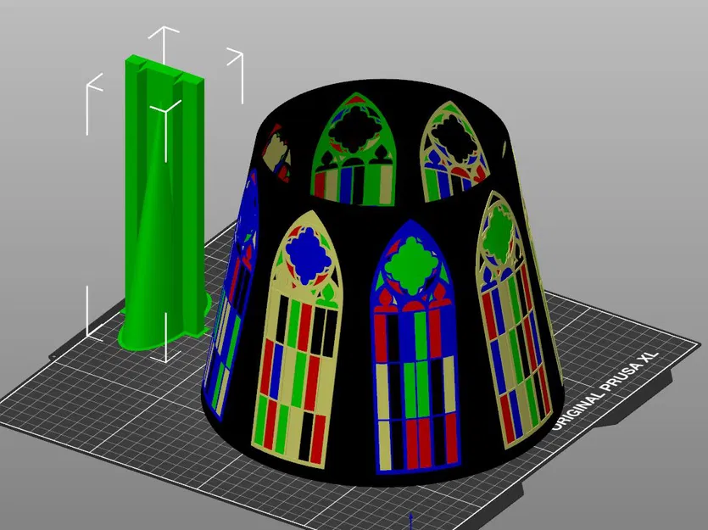Click the left-pointing move gizmo arrow

[89, 85]
